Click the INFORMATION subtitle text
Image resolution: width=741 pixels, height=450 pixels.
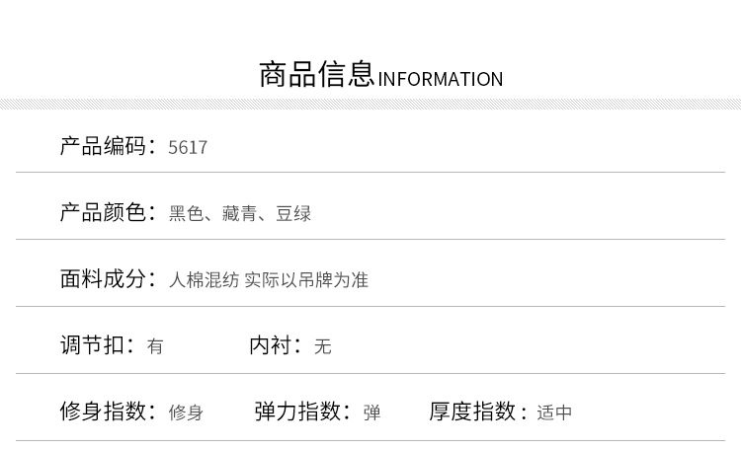441,80
